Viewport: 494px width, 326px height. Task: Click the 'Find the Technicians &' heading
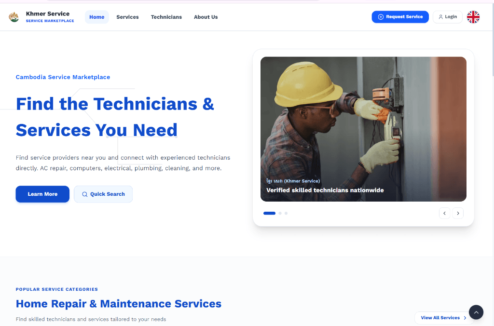tap(115, 104)
